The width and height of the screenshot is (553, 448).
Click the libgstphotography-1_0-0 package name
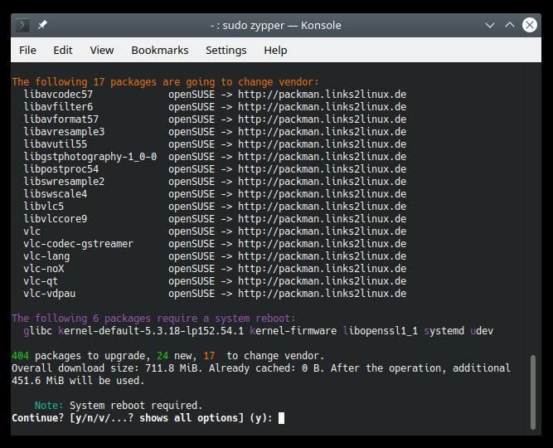pos(90,157)
